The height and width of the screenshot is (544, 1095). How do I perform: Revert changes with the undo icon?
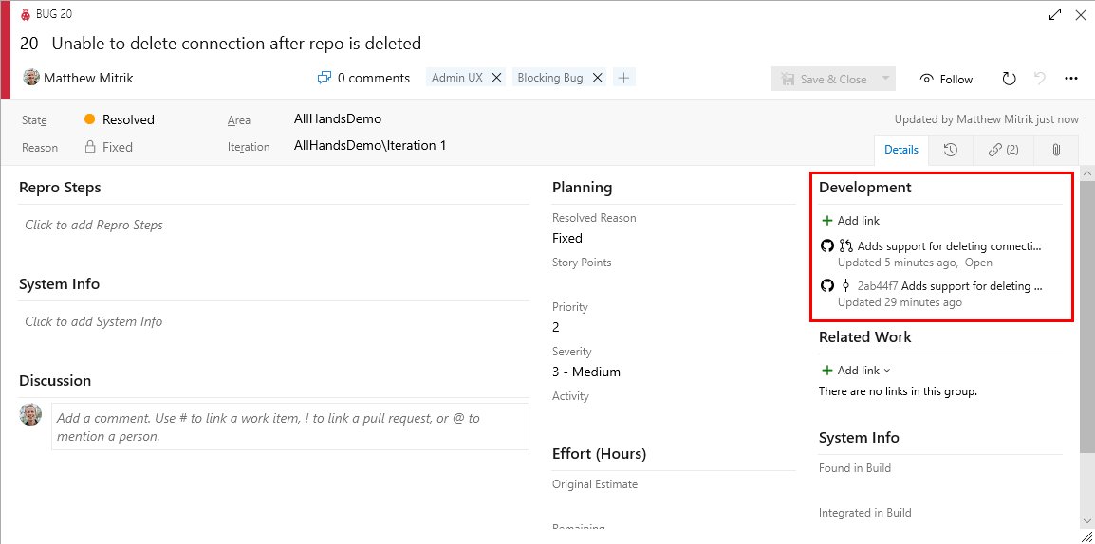pyautogui.click(x=1040, y=79)
